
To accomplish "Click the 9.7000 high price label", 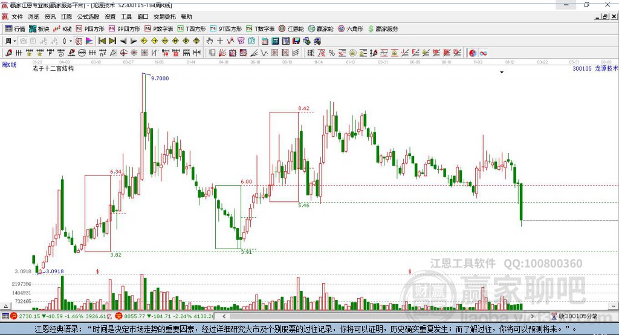I will coord(160,78).
